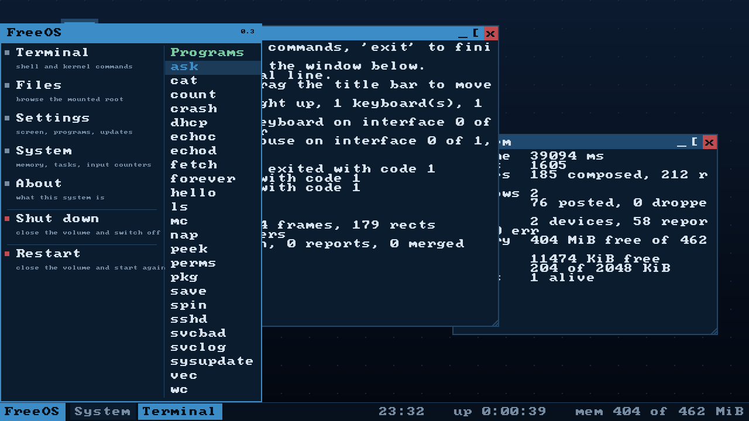Run the nap program
The image size is (749, 421).
[x=213, y=236]
